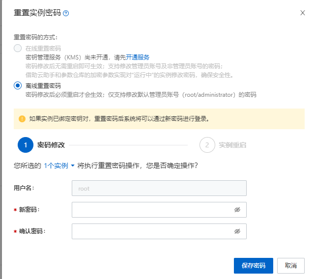Click the step 2 实例重启 circle
Screen dimensions: 314x279
(207, 145)
